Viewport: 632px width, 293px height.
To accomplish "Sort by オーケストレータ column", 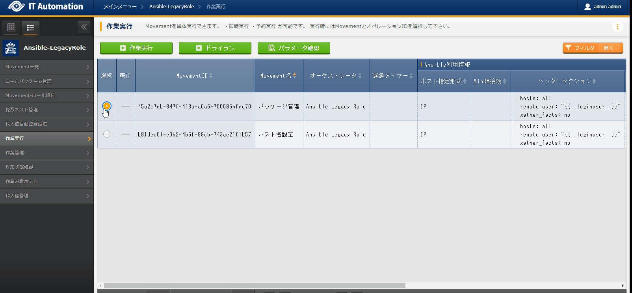I will (x=360, y=76).
